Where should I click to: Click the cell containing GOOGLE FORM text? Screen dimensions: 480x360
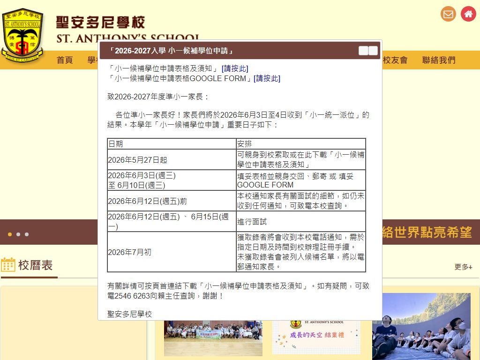coord(301,180)
